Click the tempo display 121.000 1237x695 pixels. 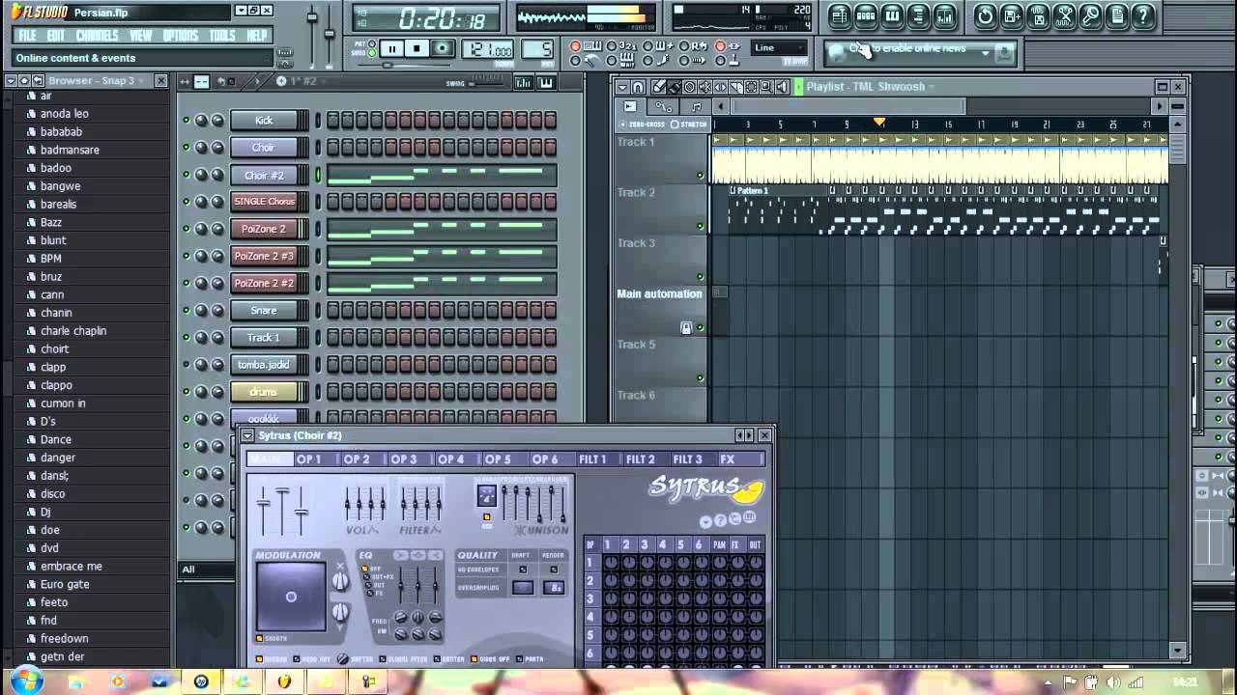coord(488,49)
